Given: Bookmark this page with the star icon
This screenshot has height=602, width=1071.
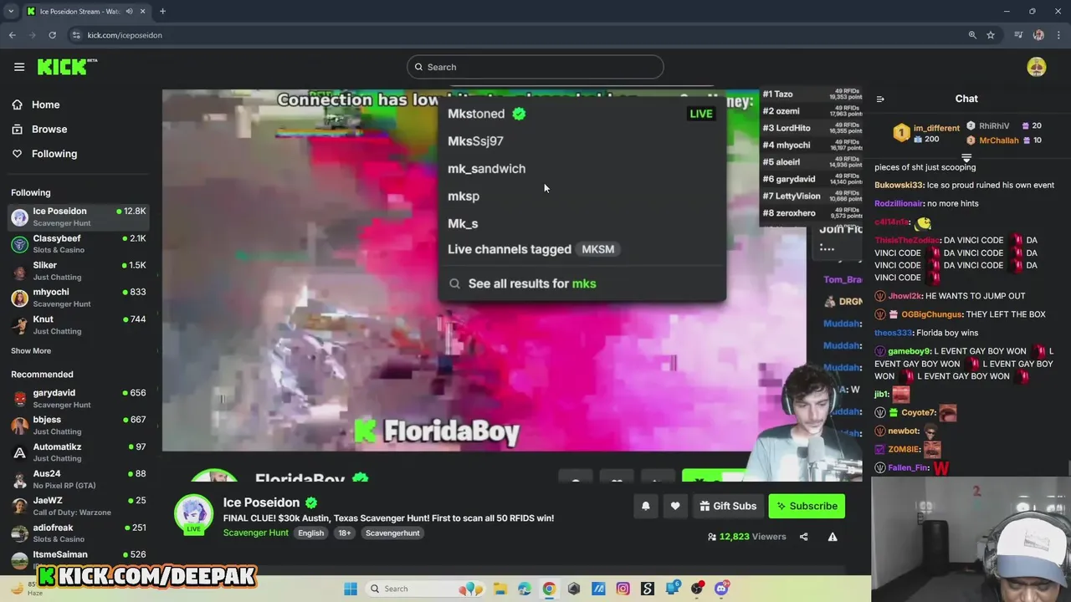Looking at the screenshot, I should pos(991,35).
